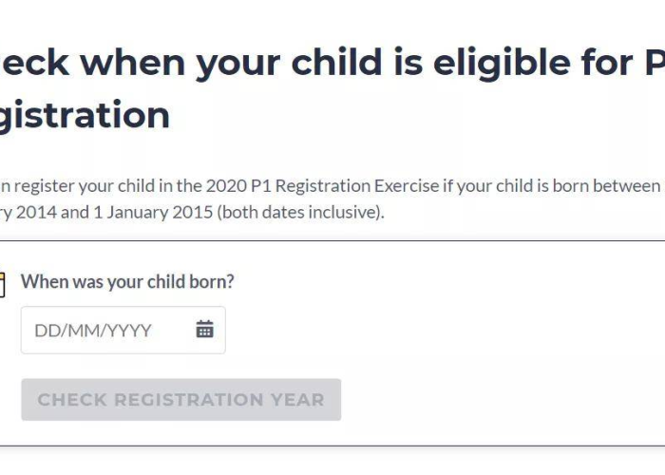Click the '(both dates inclusive)' text
The width and height of the screenshot is (665, 475).
point(301,212)
